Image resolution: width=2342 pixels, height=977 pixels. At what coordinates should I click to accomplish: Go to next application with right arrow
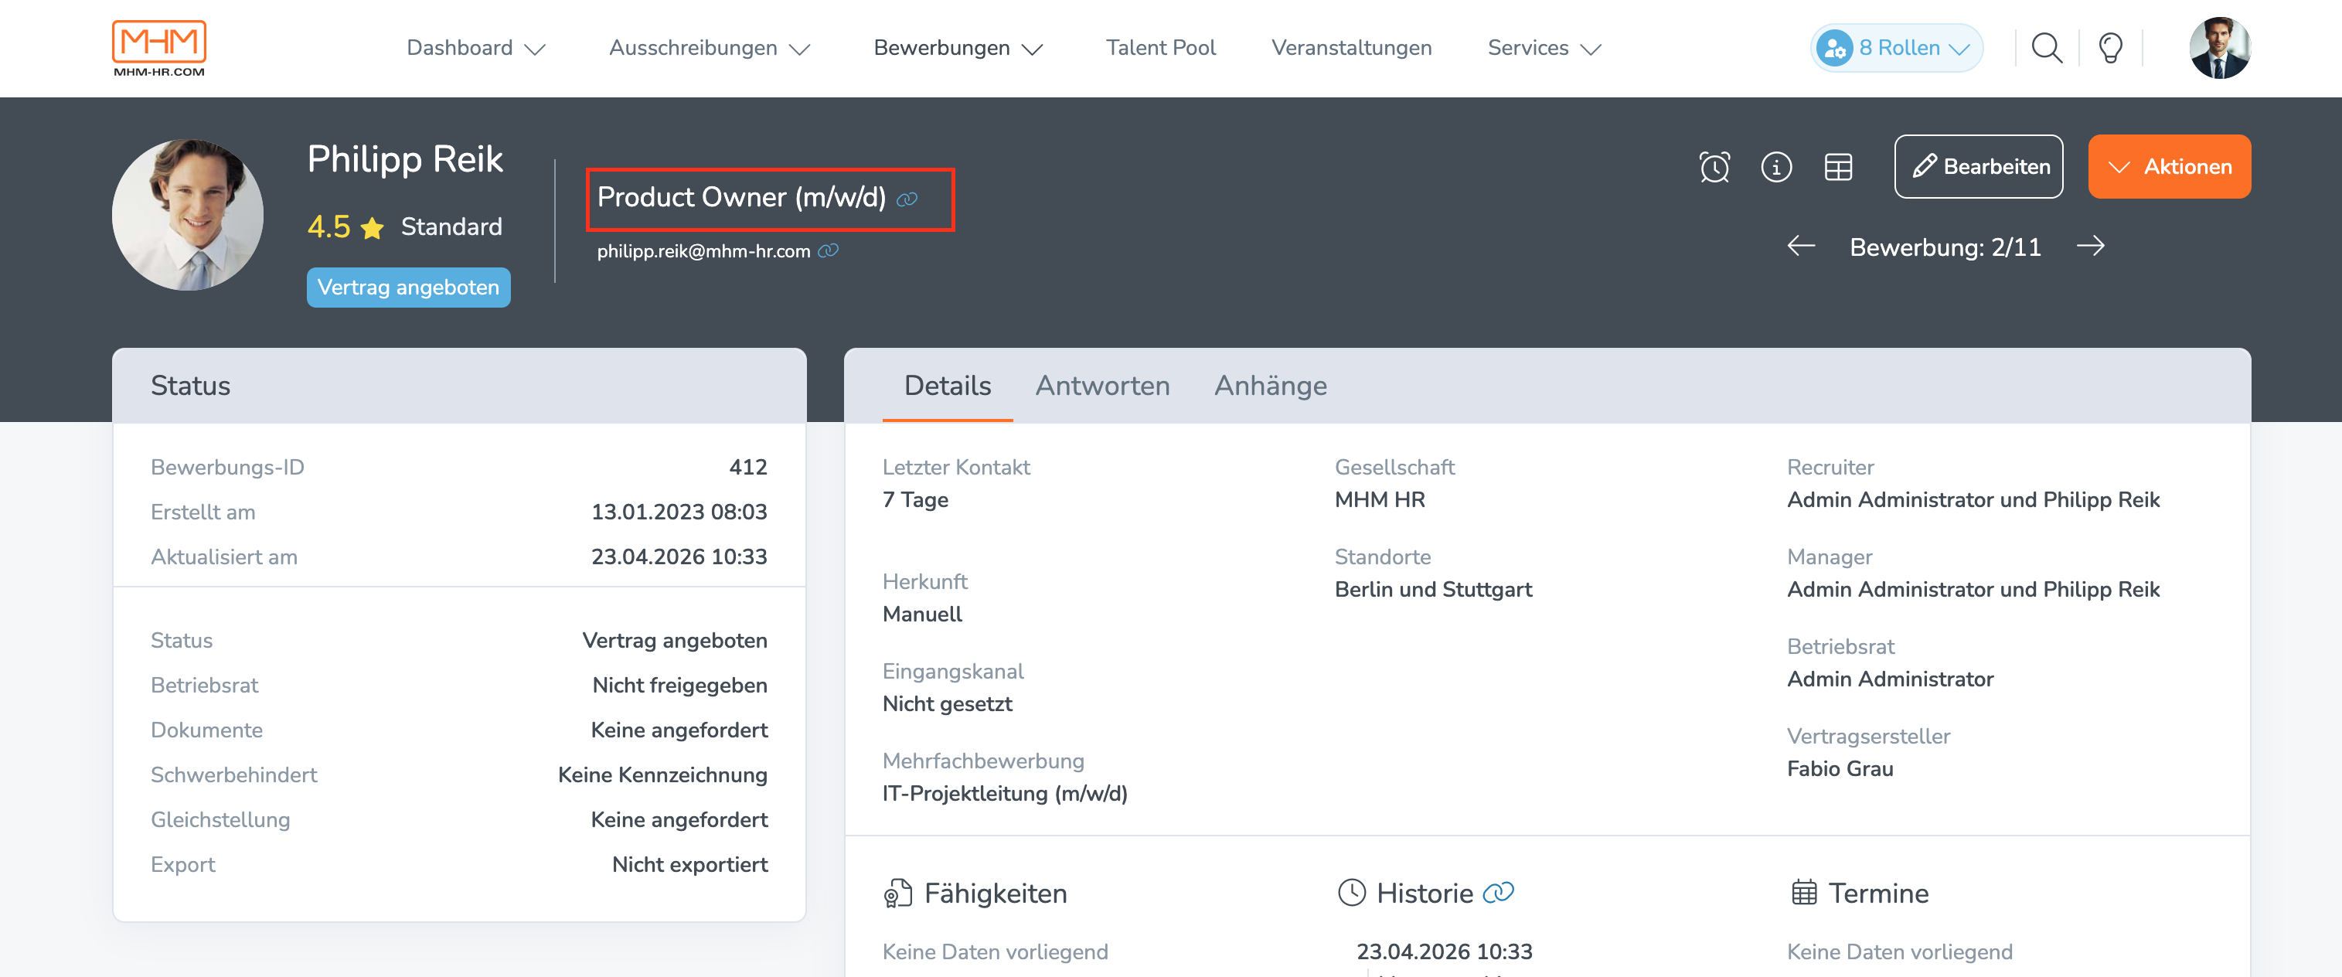pos(2091,245)
